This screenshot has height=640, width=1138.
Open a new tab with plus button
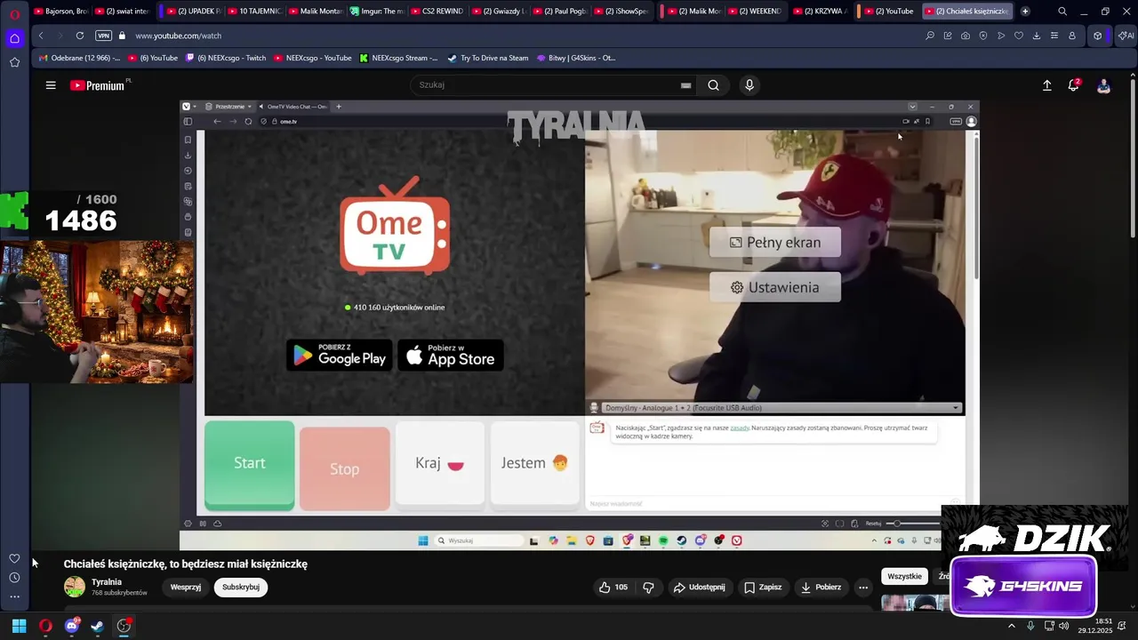click(1025, 12)
